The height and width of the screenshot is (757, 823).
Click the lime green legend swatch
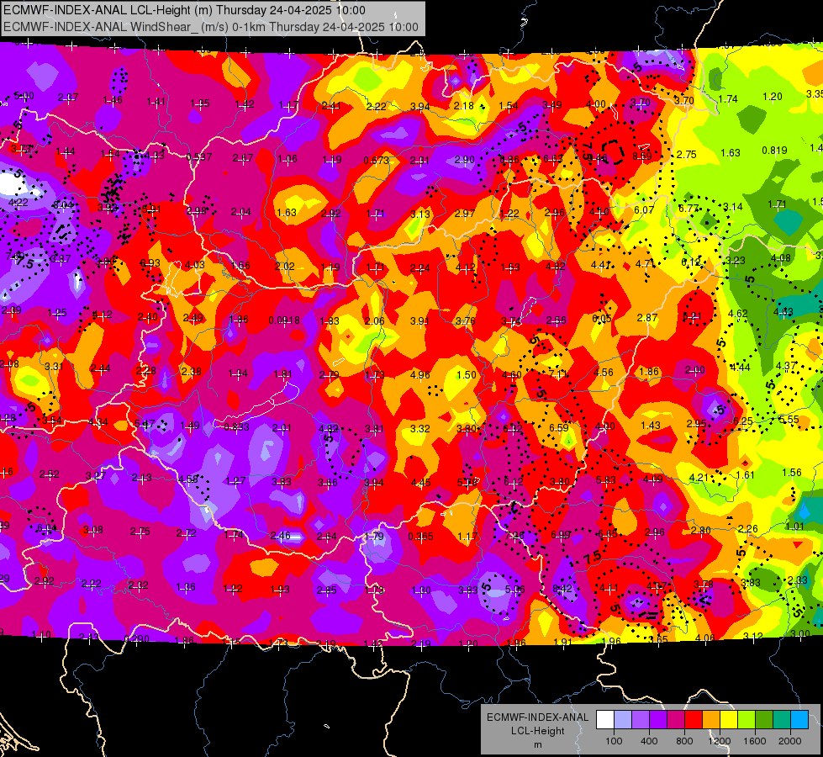(747, 720)
